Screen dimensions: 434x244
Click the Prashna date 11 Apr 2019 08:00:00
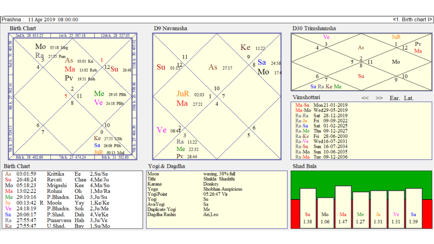click(x=53, y=19)
